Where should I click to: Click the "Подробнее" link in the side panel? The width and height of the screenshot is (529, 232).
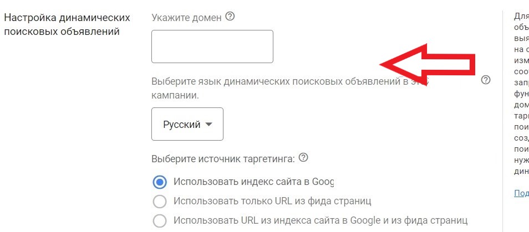521,193
